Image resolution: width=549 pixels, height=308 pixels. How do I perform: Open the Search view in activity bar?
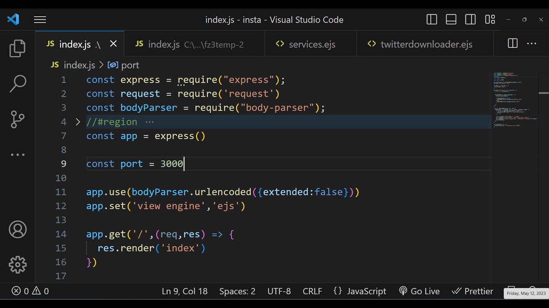click(x=18, y=83)
